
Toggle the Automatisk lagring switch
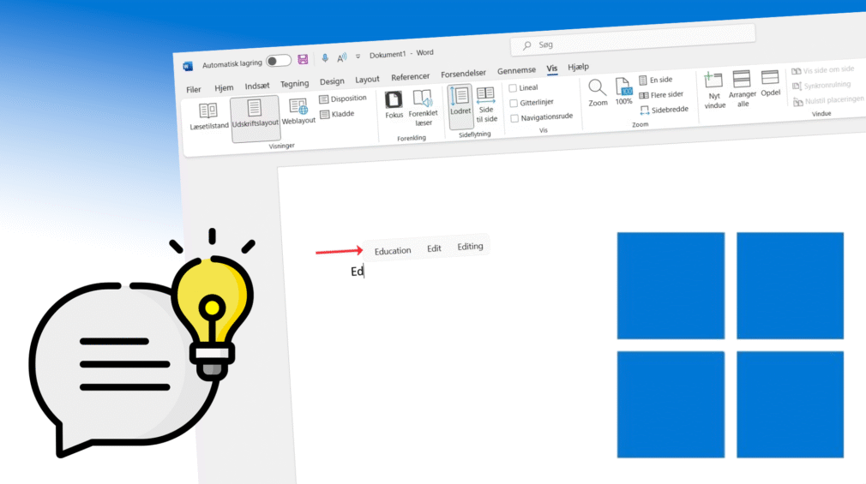point(278,61)
